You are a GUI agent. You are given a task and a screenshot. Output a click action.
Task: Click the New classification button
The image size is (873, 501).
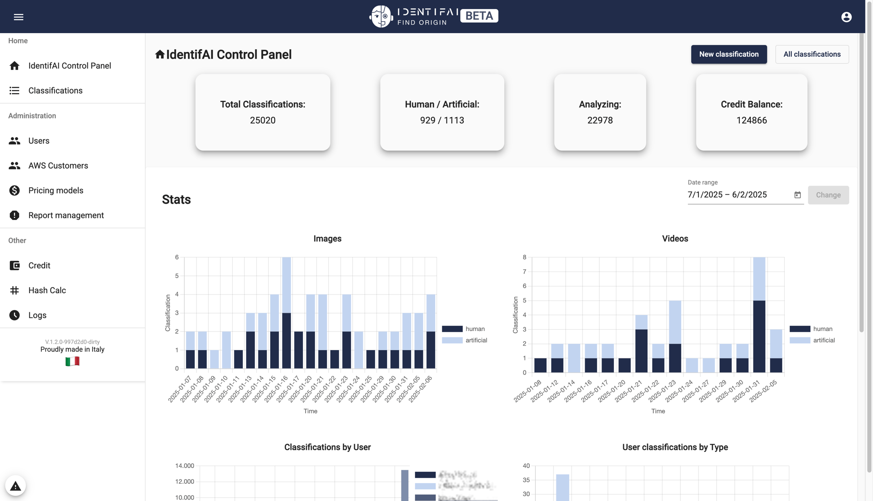pyautogui.click(x=728, y=54)
